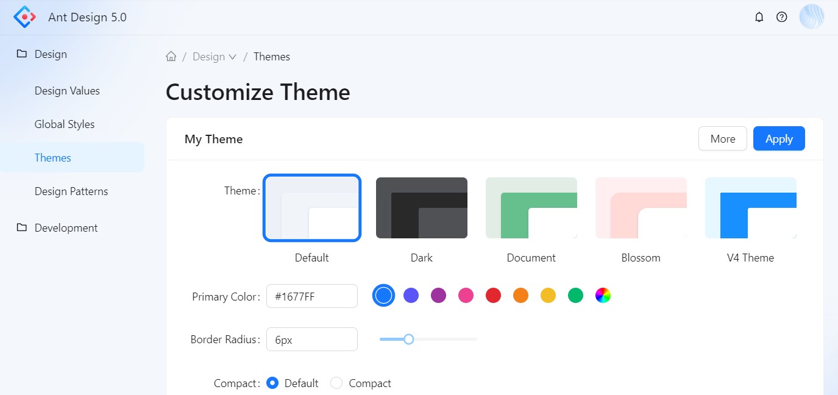Image resolution: width=838 pixels, height=395 pixels.
Task: Open the user avatar menu
Action: [811, 17]
